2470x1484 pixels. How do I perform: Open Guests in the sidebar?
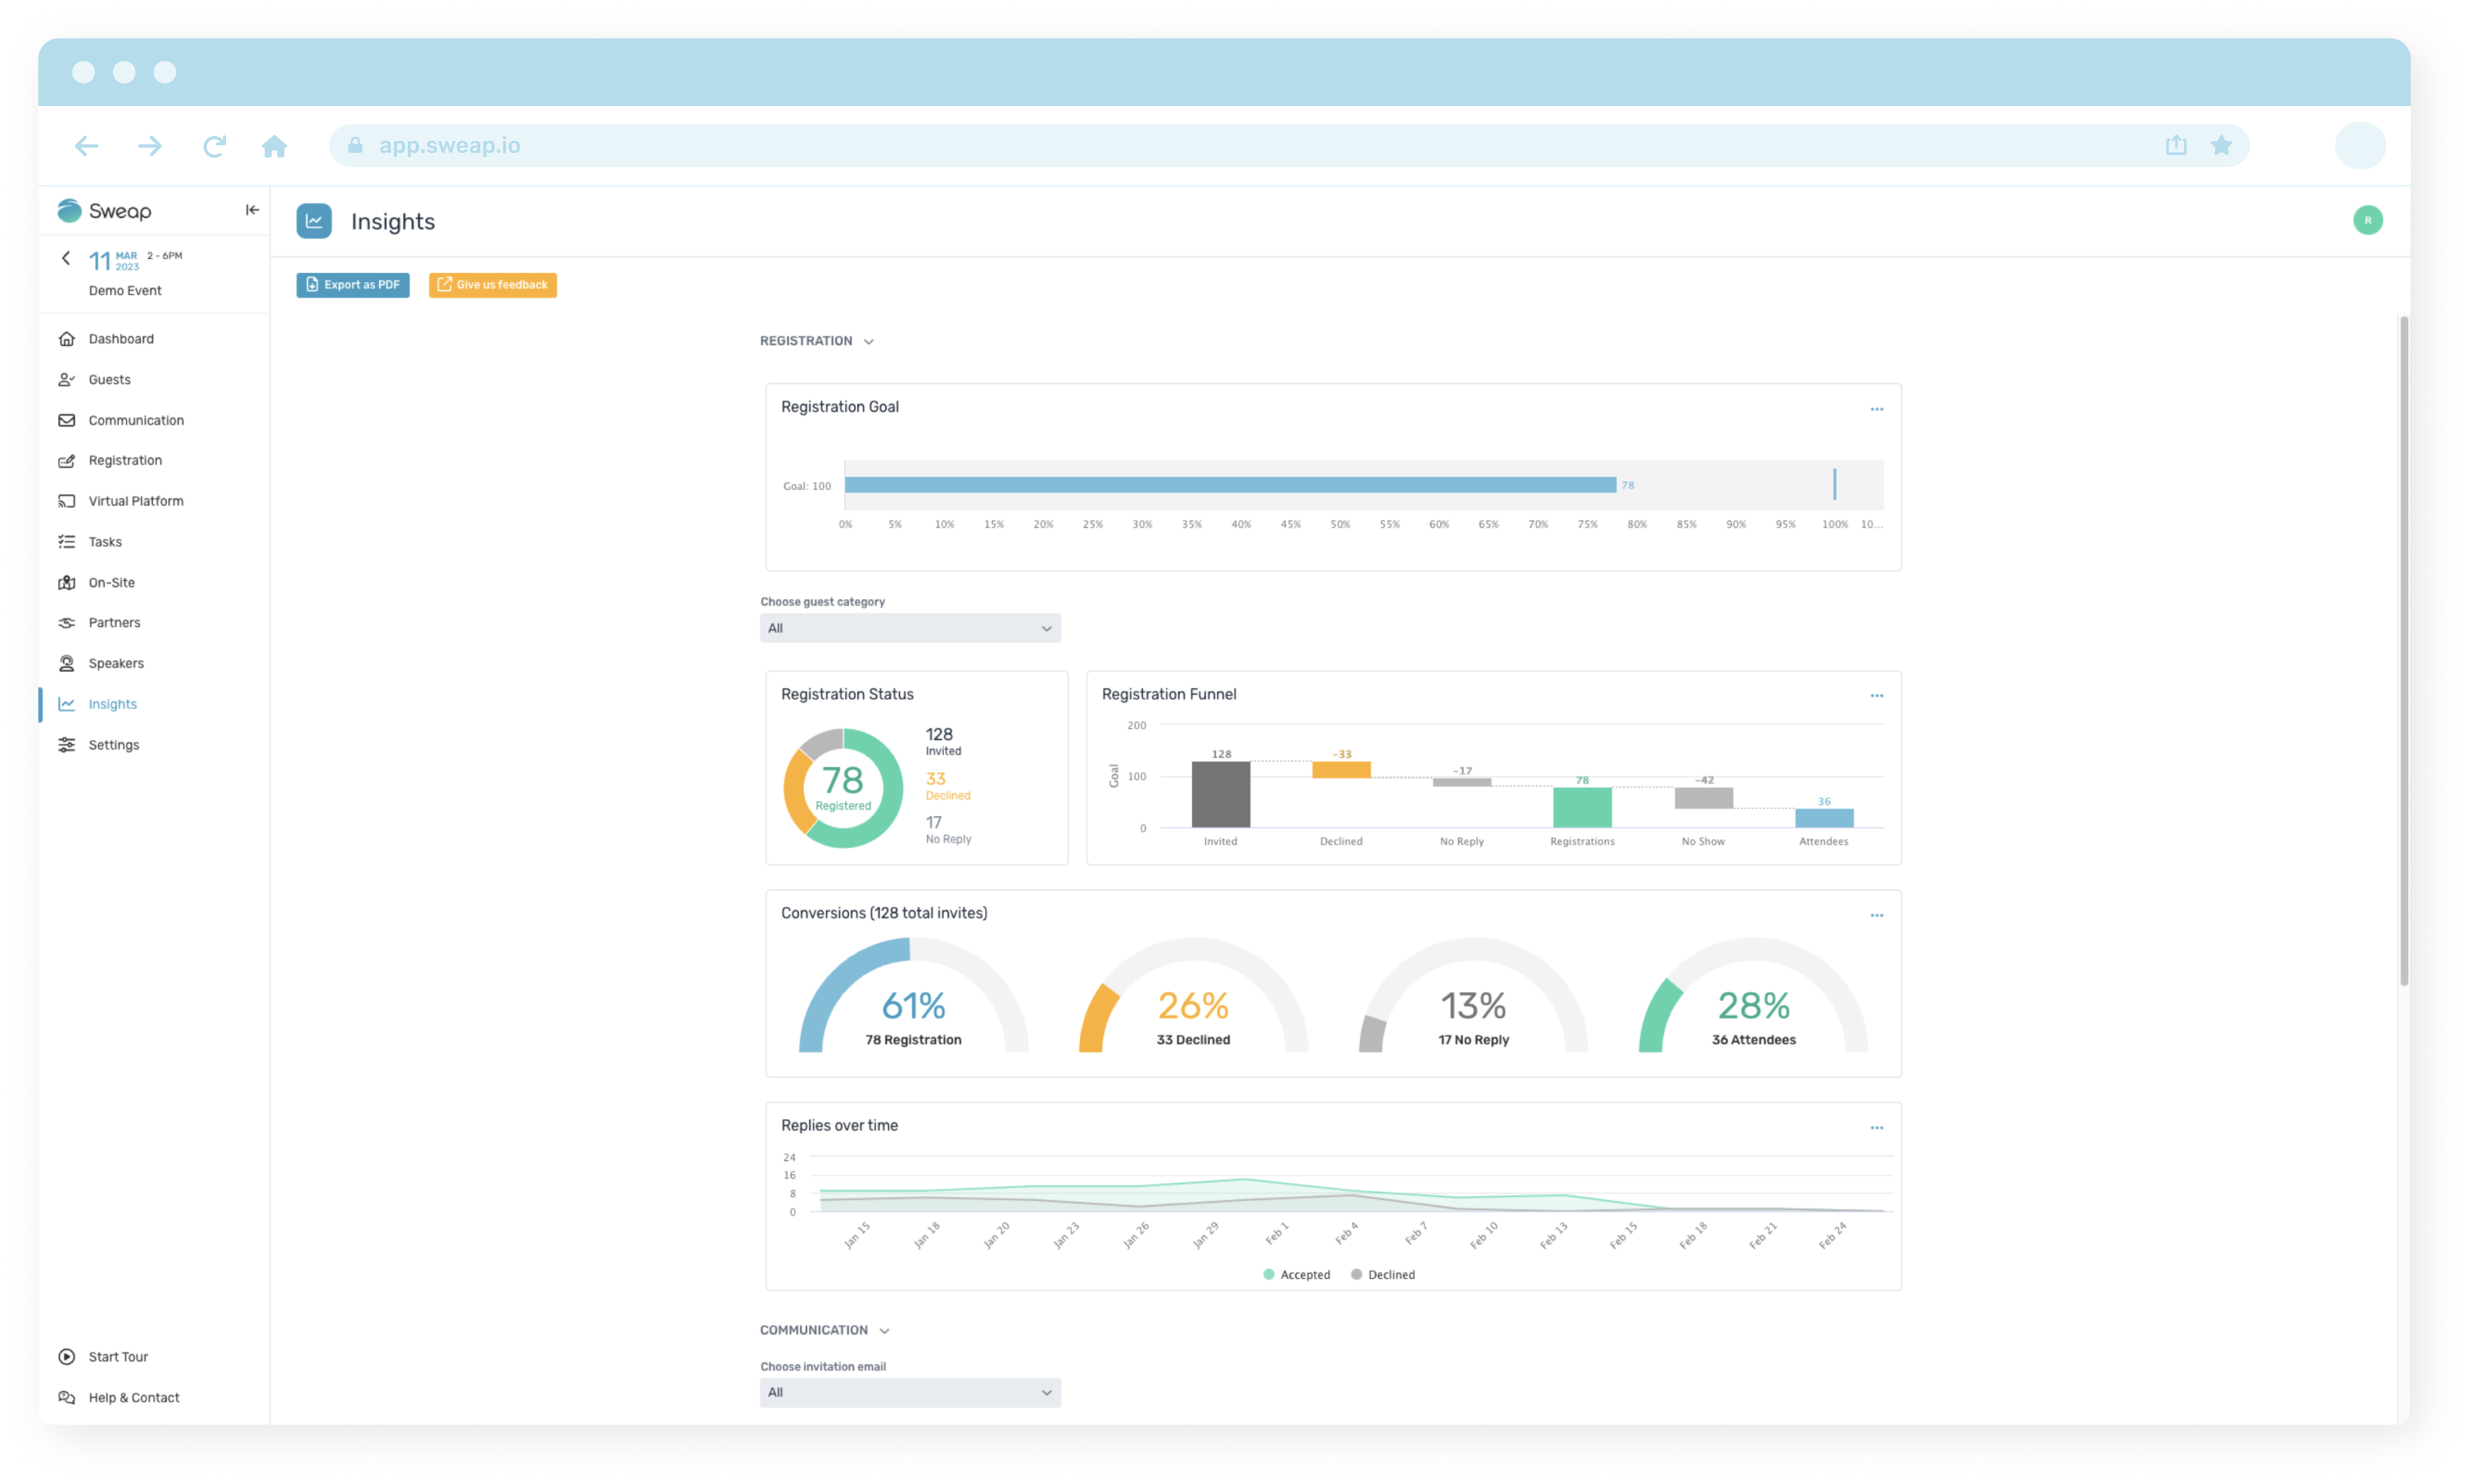pyautogui.click(x=109, y=380)
